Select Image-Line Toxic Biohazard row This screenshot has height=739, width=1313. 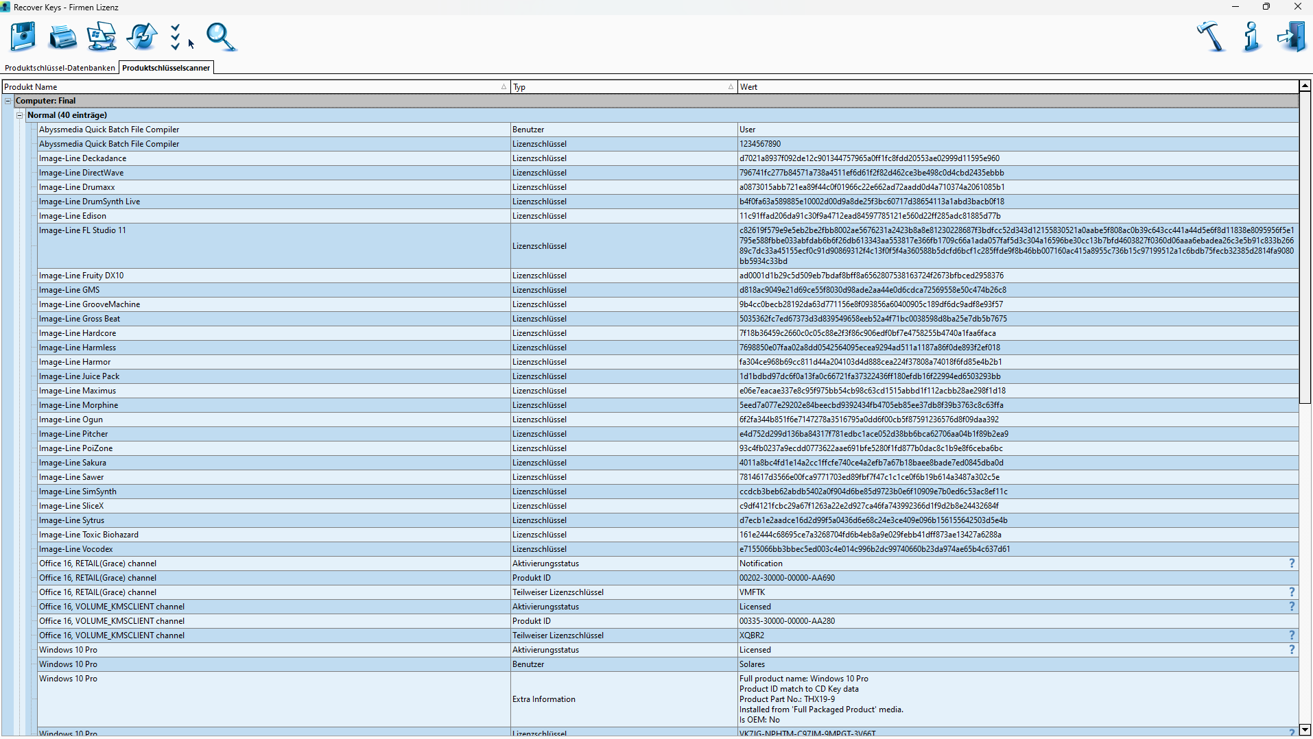pos(668,535)
